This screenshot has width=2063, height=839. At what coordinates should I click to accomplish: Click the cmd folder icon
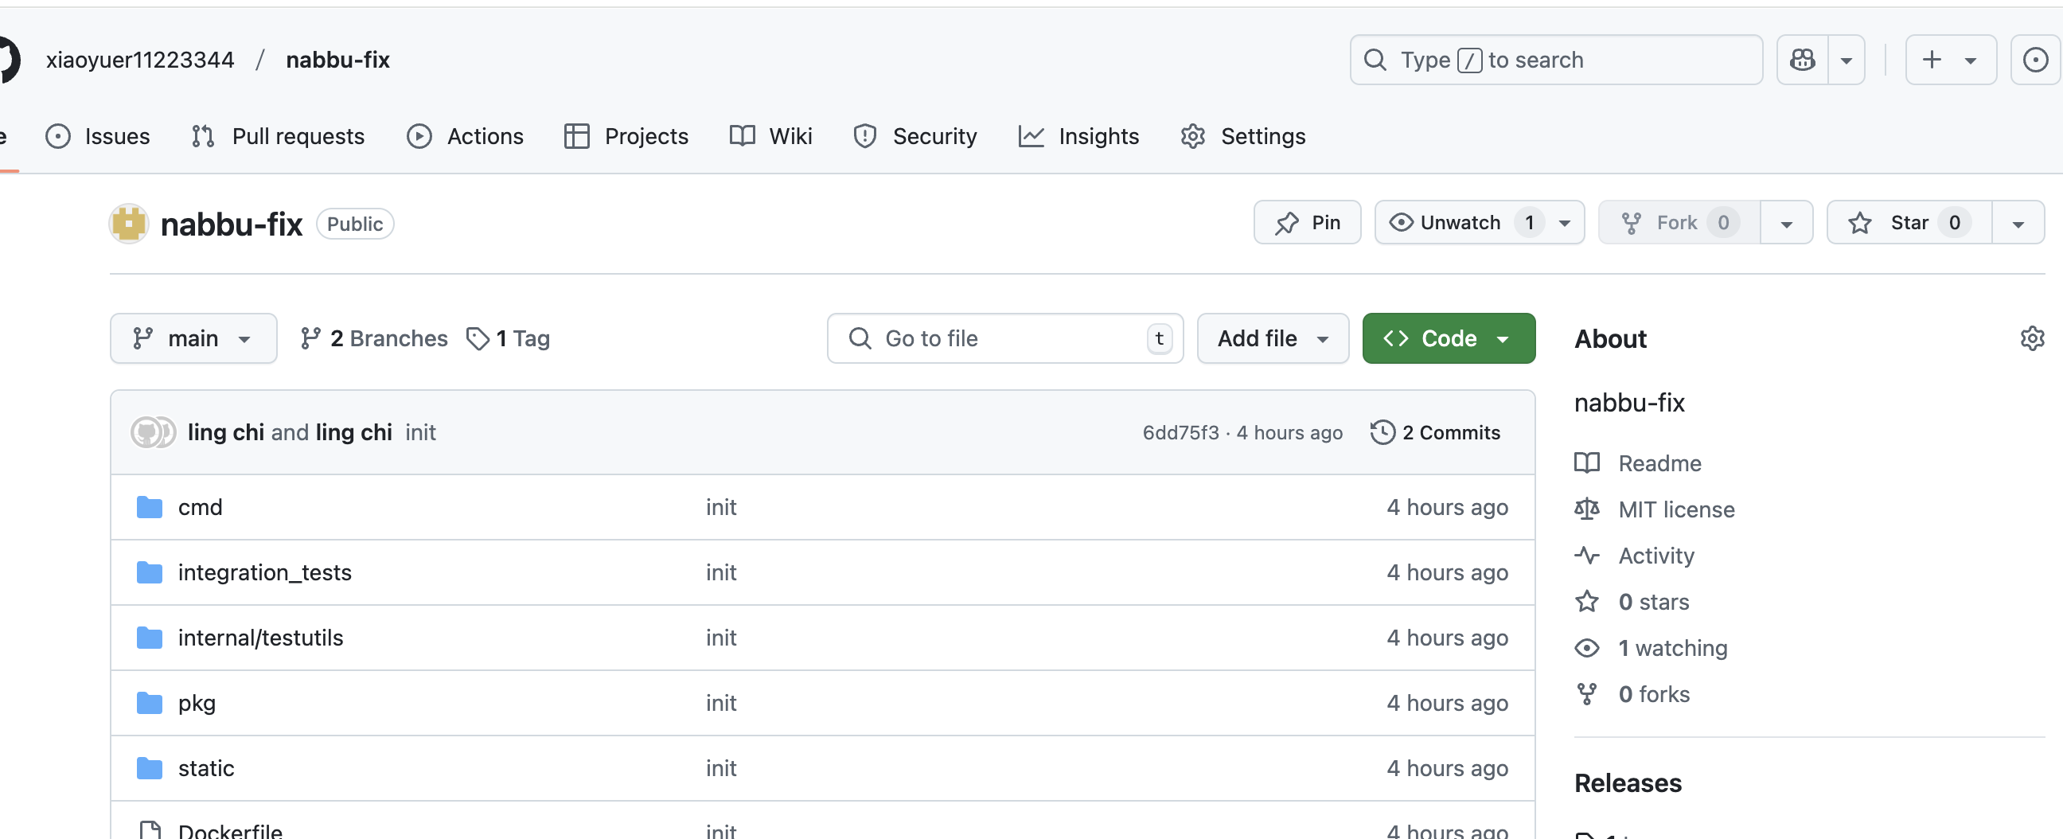tap(150, 507)
